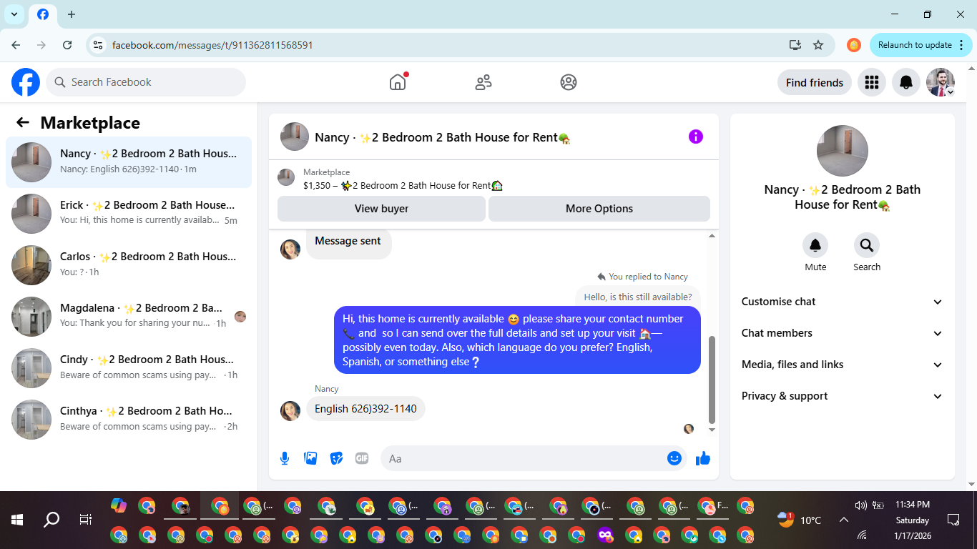Image resolution: width=977 pixels, height=549 pixels.
Task: Open Erick's conversation in the list
Action: click(129, 214)
